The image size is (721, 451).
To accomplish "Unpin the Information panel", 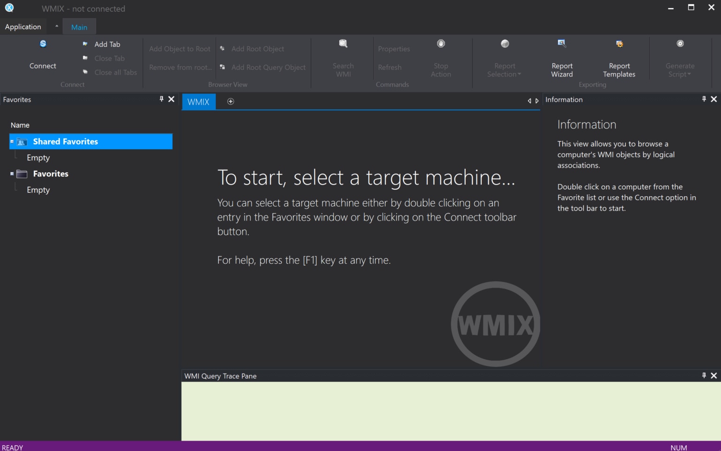I will pos(704,99).
